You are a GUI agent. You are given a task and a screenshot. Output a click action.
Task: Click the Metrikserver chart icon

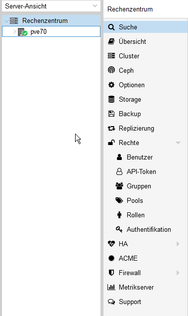click(111, 287)
